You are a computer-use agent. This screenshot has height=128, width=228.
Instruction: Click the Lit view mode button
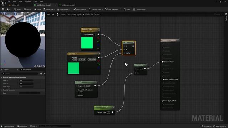(x=19, y=14)
